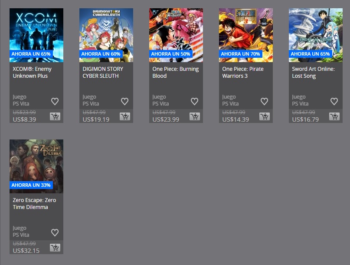The width and height of the screenshot is (350, 265).
Task: Add DIGIMON STORY CYBER SLEUTH to cart
Action: coord(125,116)
